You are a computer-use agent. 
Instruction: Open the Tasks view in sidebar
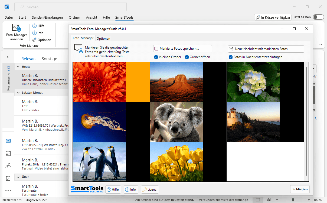tap(8, 178)
